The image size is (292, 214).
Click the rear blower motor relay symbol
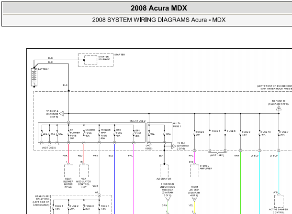68,170
